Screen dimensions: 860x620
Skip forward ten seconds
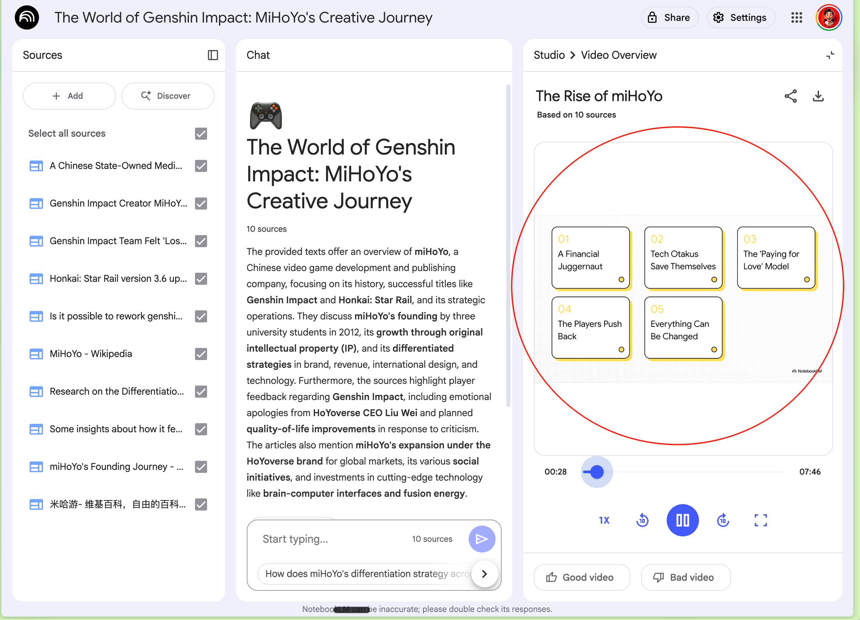[723, 520]
